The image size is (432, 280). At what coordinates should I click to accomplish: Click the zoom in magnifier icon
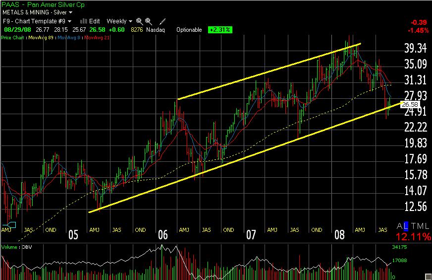[139, 21]
